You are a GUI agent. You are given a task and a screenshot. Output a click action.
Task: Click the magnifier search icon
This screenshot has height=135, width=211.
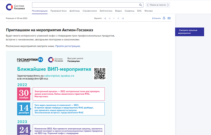coord(140,5)
